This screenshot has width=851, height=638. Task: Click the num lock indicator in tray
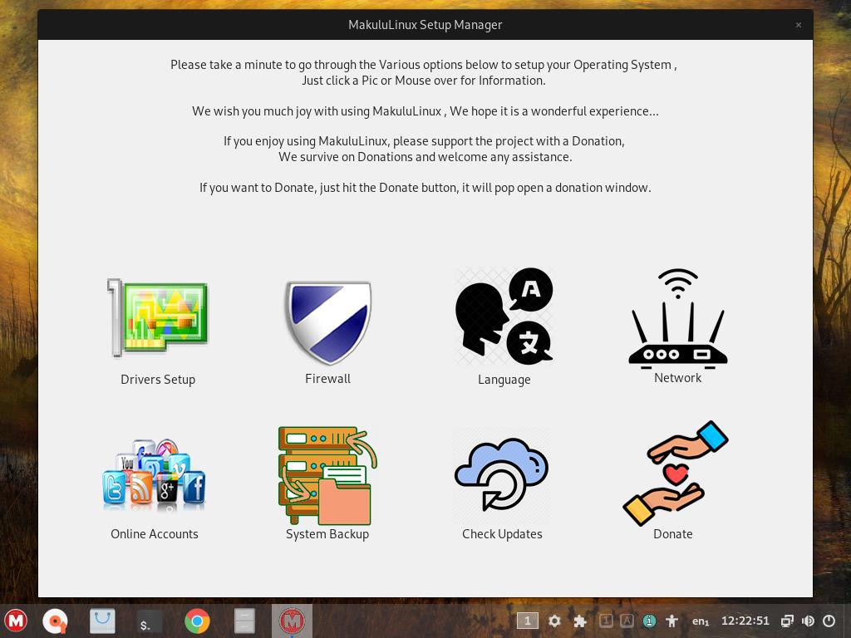[606, 621]
